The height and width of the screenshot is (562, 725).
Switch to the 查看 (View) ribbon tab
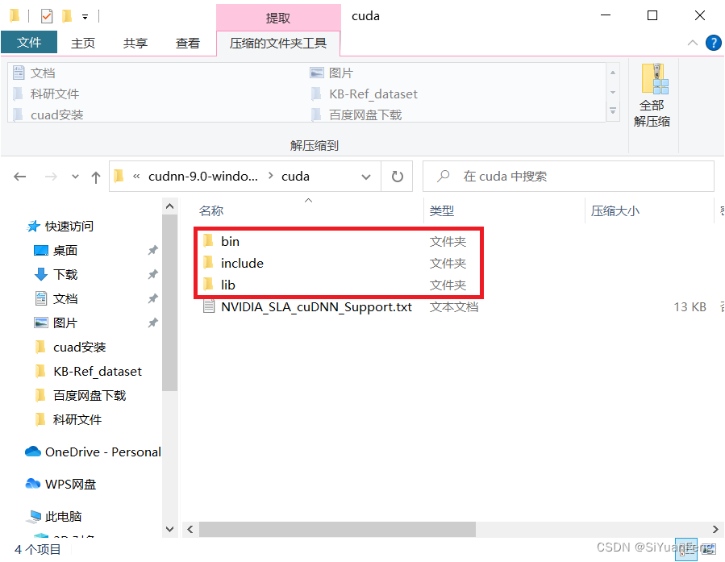pos(188,43)
